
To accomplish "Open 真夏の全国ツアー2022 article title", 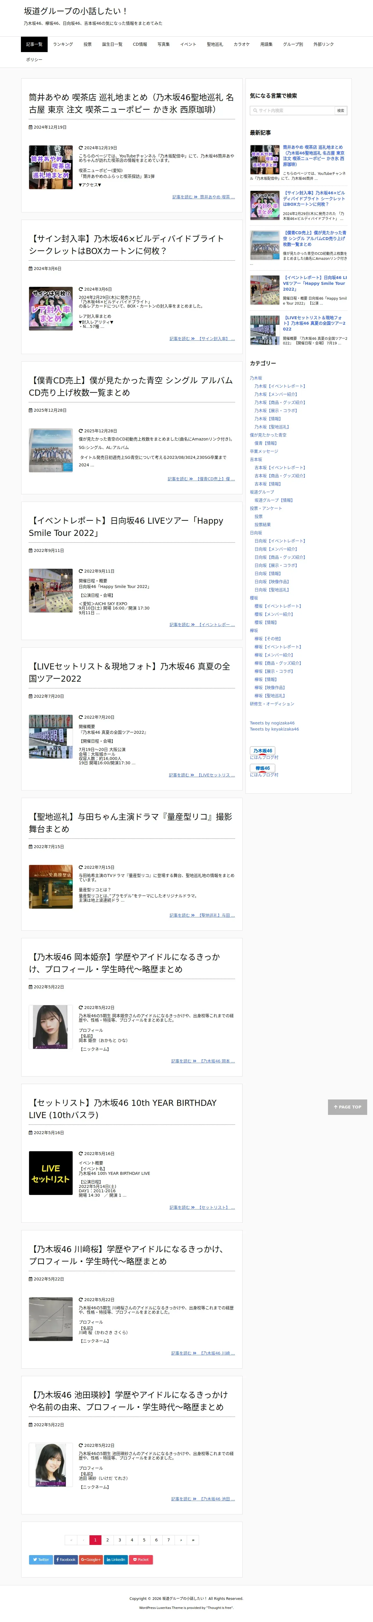I will [x=130, y=672].
